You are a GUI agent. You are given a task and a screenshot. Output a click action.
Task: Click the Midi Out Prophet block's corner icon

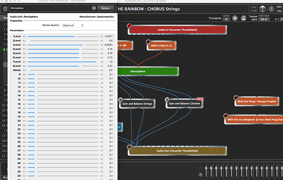click(x=236, y=97)
